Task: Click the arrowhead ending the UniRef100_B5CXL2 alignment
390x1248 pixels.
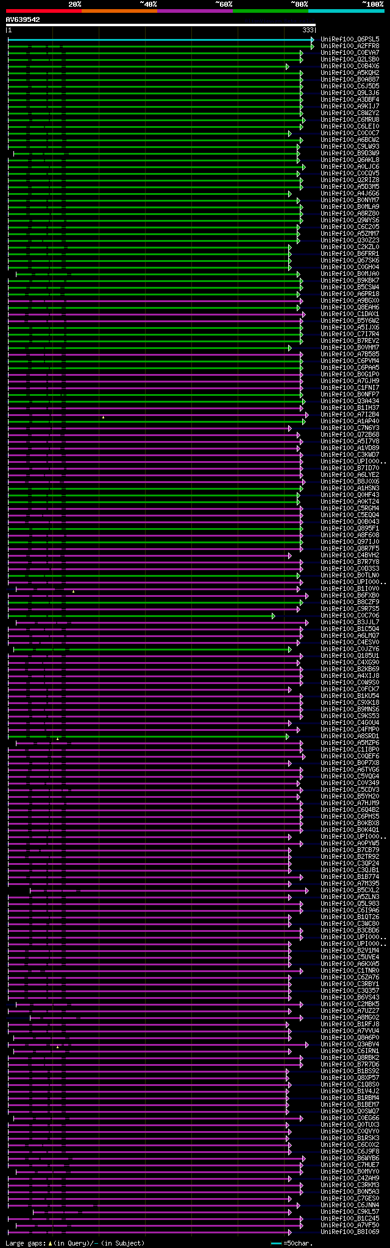Action: point(307,890)
